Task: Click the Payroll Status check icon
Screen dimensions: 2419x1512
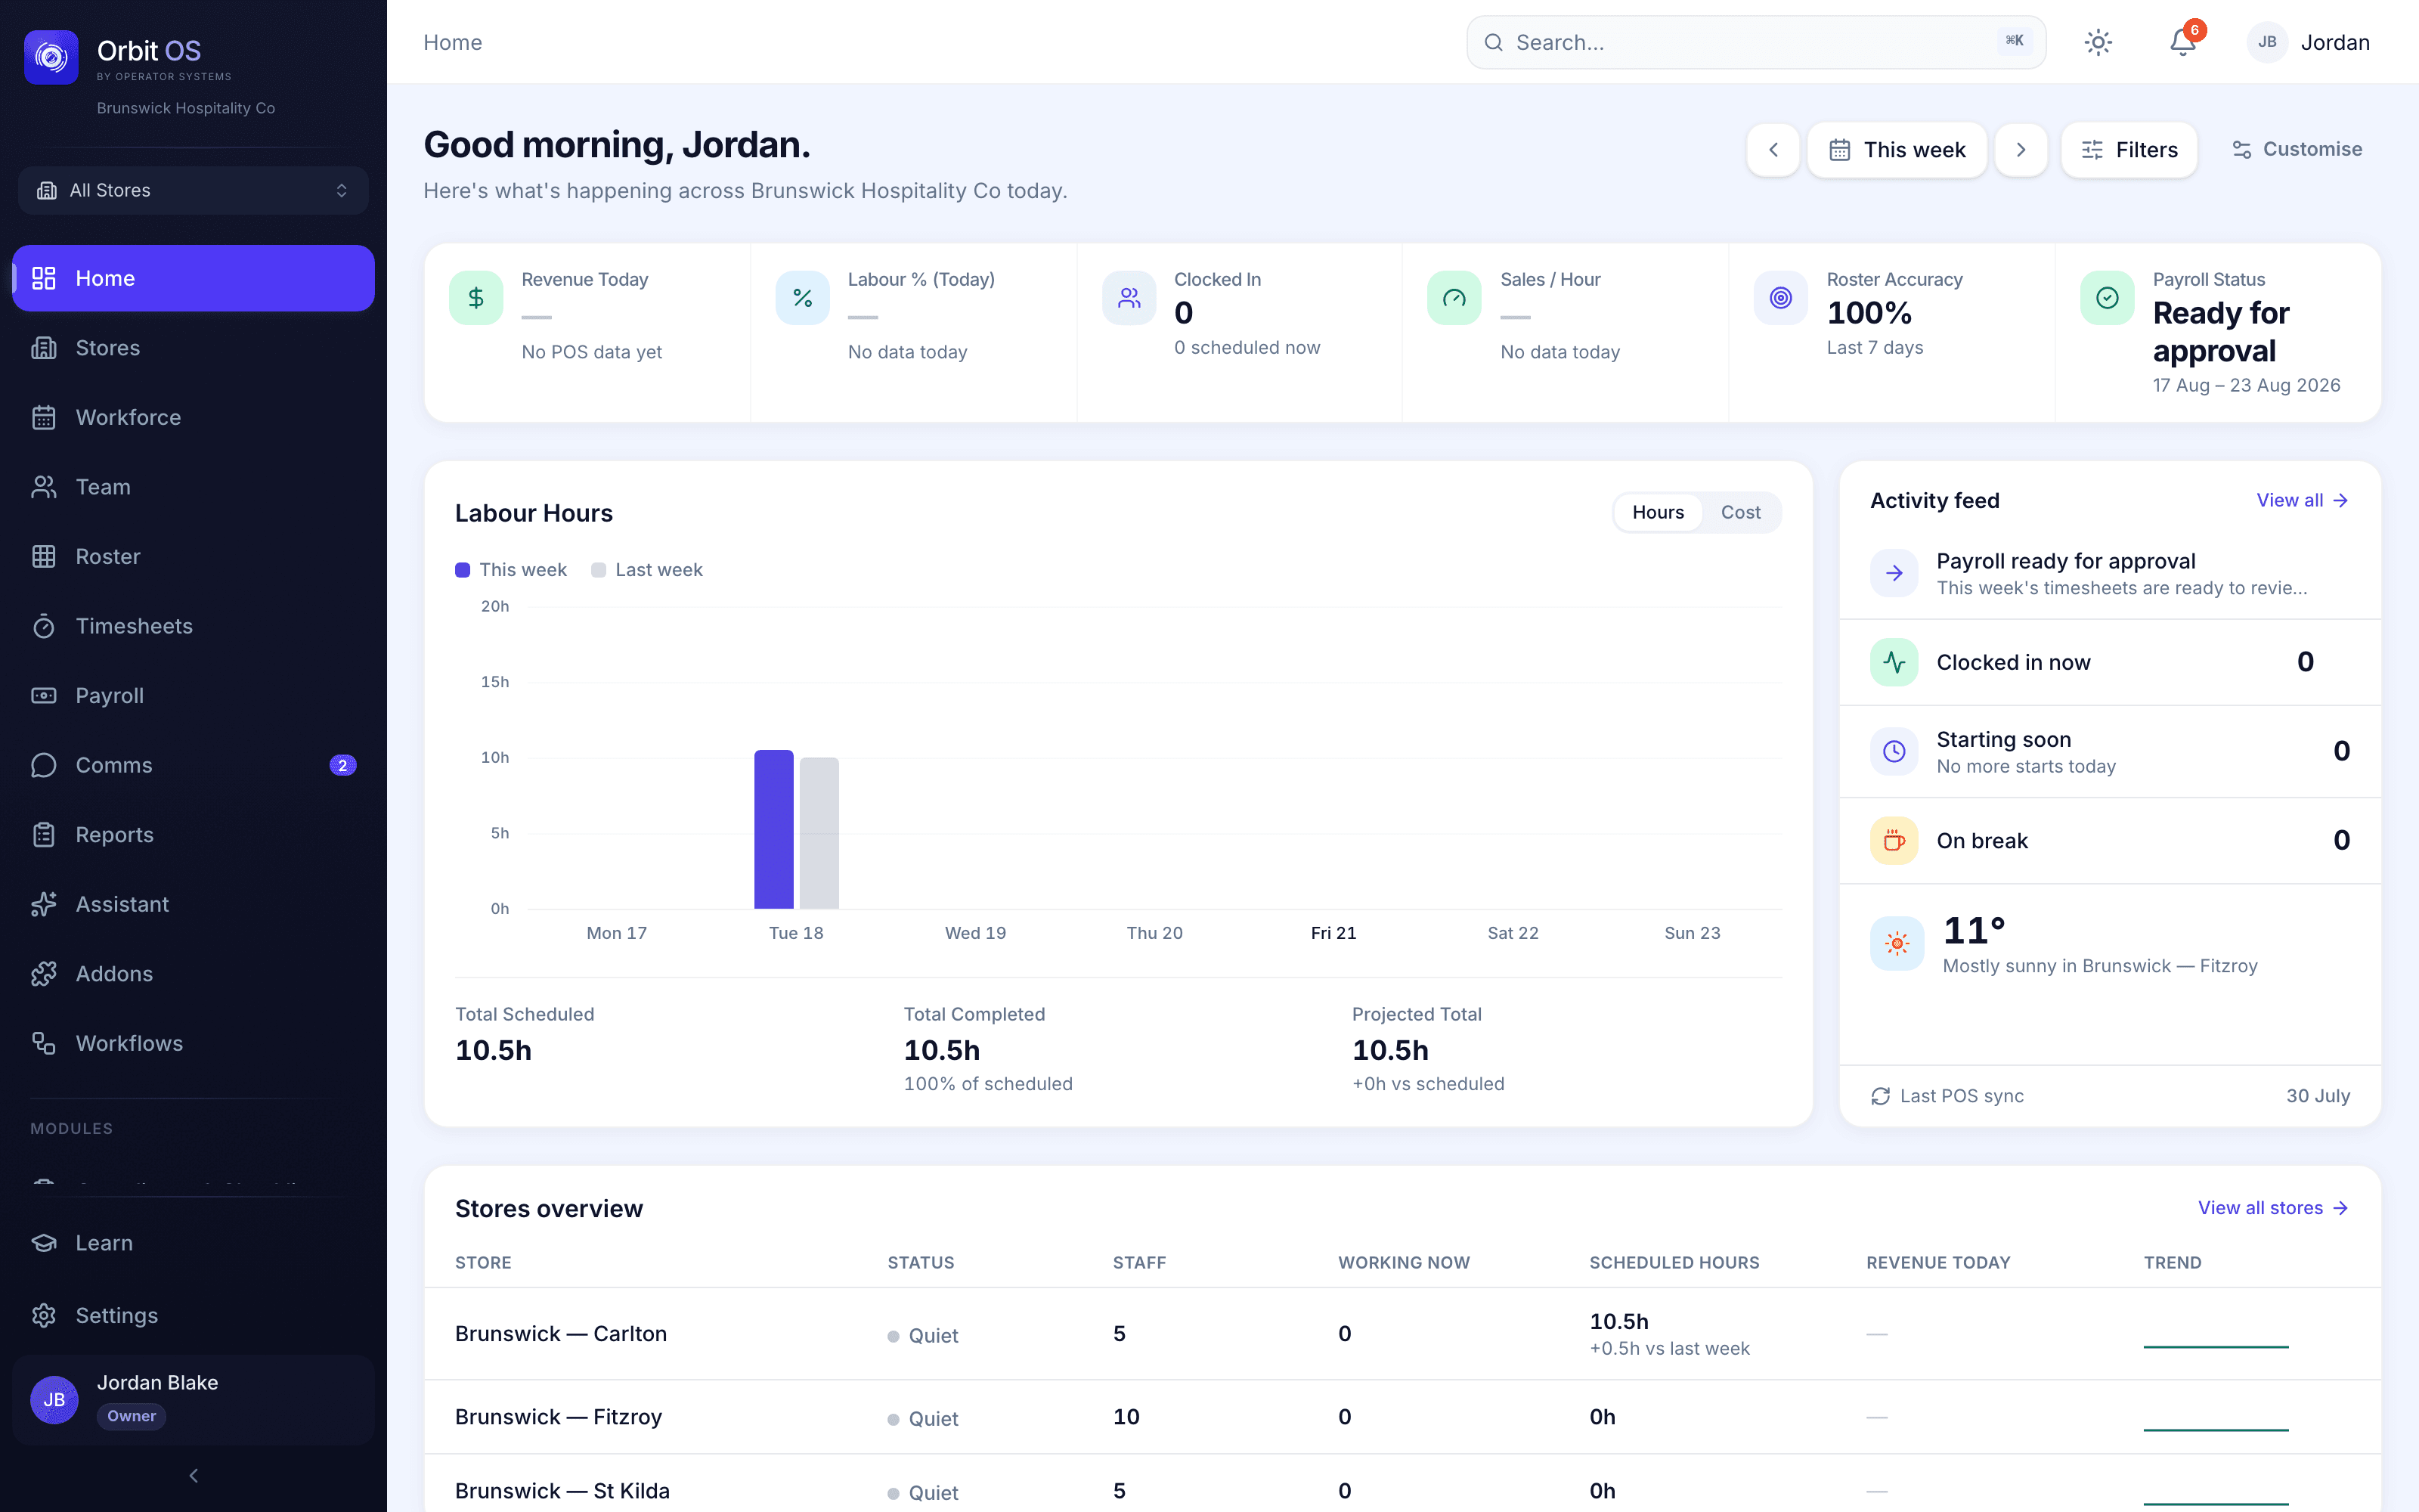Action: 2107,298
